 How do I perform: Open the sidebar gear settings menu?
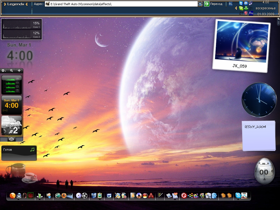tap(4, 71)
